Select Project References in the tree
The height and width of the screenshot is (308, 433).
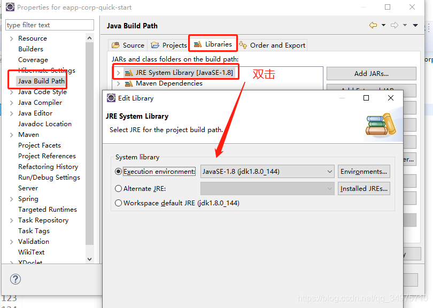click(47, 156)
